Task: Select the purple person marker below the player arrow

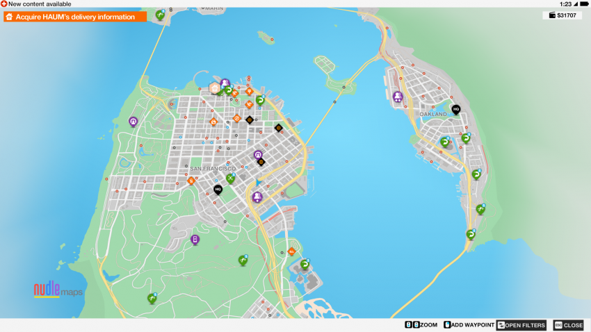Action: tap(257, 197)
